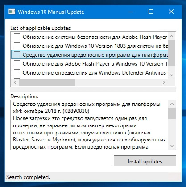Select the Windows Defender Antivirus update row
This screenshot has width=186, height=187.
(90, 73)
